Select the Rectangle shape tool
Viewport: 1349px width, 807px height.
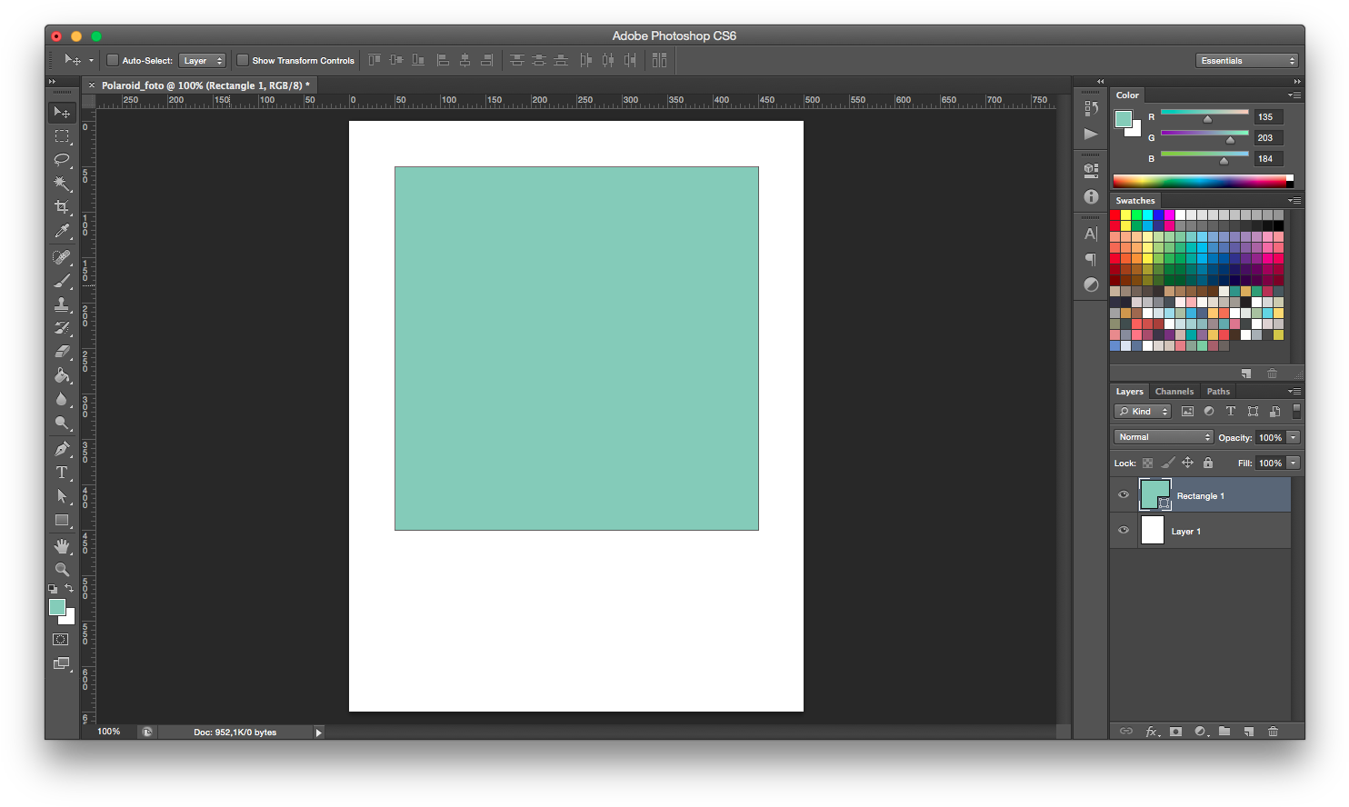pos(62,521)
